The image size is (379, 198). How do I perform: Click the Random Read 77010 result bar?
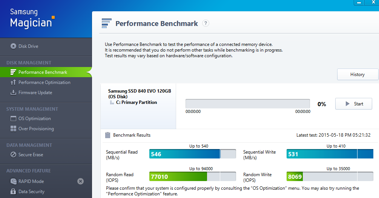192,177
